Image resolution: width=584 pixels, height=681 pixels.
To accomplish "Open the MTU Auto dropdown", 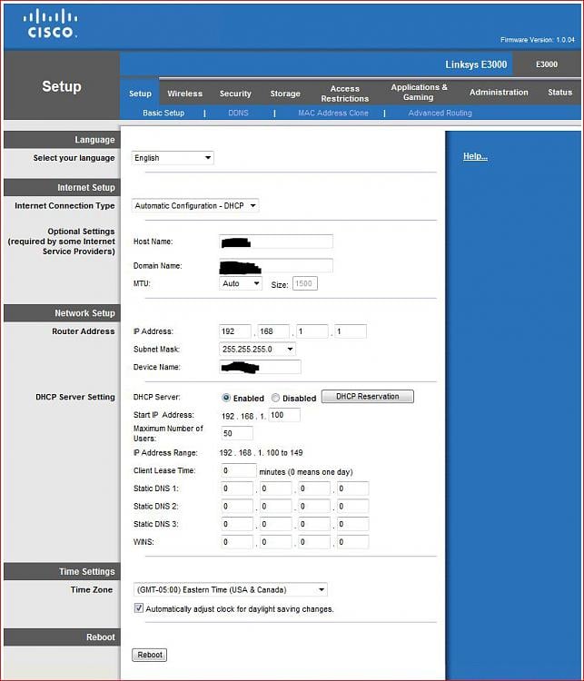I will (241, 283).
